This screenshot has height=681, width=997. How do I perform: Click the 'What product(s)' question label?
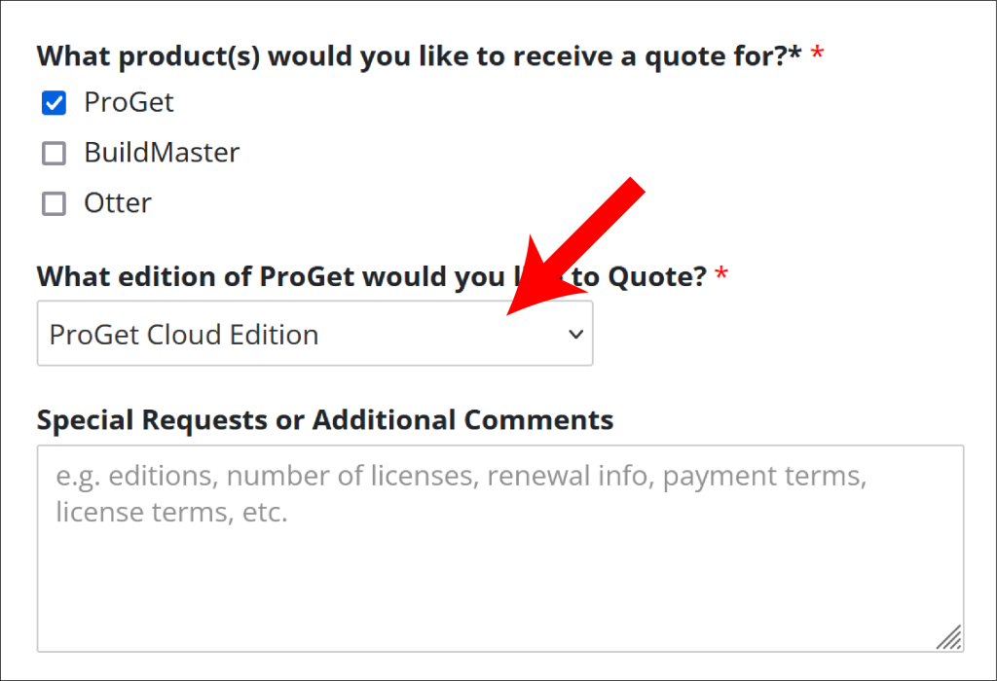(419, 55)
